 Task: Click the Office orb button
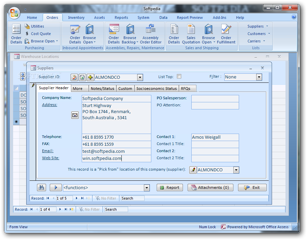(x=14, y=13)
